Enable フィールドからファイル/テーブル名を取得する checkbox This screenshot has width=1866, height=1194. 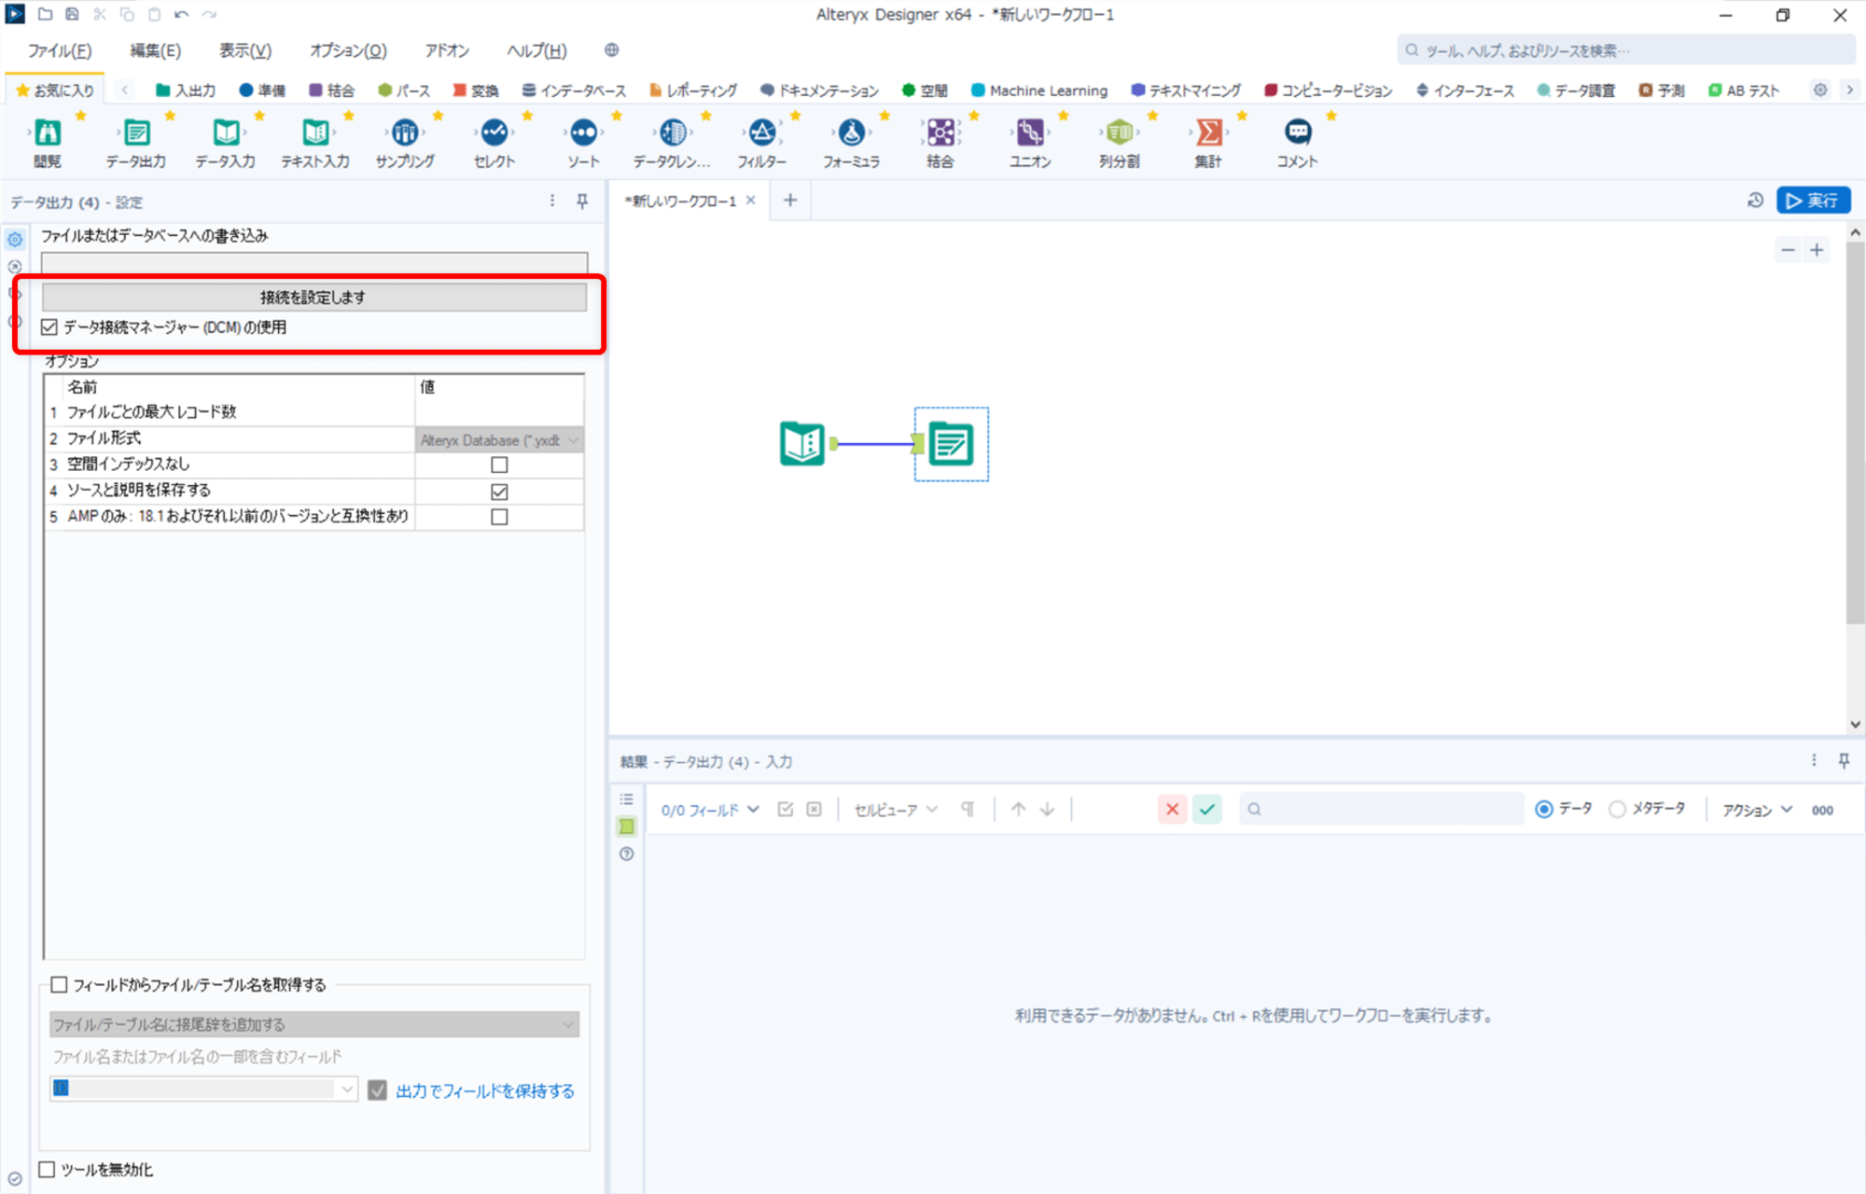pyautogui.click(x=59, y=985)
